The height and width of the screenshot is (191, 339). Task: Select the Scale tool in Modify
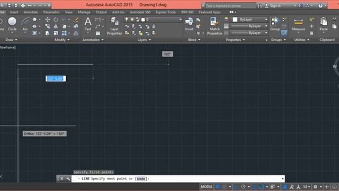coord(56,33)
